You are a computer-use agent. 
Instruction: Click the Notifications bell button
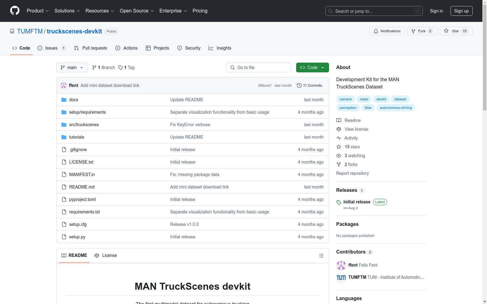pyautogui.click(x=387, y=31)
